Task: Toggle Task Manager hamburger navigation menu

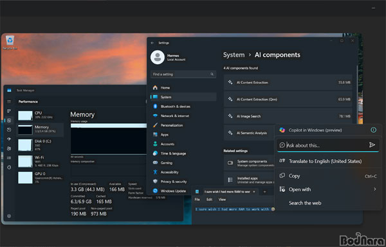Action: click(9, 101)
